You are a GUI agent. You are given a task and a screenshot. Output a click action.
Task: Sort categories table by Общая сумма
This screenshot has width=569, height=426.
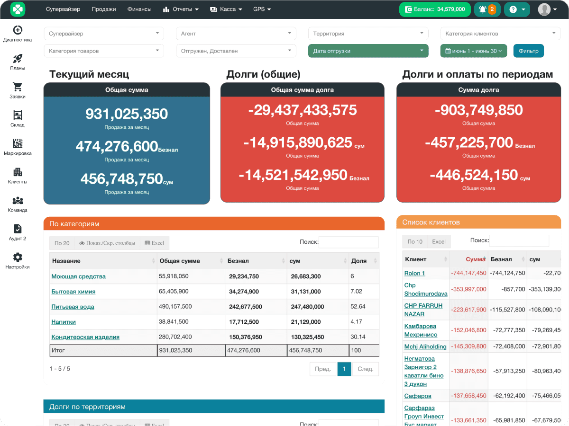pos(191,261)
